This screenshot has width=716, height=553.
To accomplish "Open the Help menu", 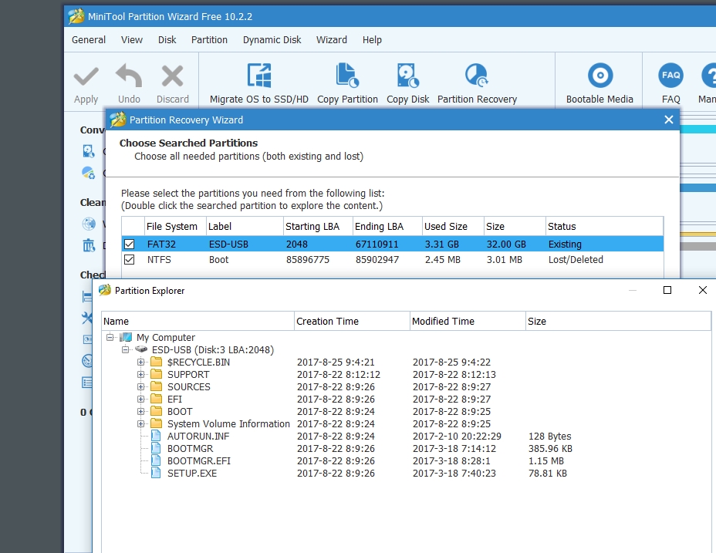I will tap(372, 40).
